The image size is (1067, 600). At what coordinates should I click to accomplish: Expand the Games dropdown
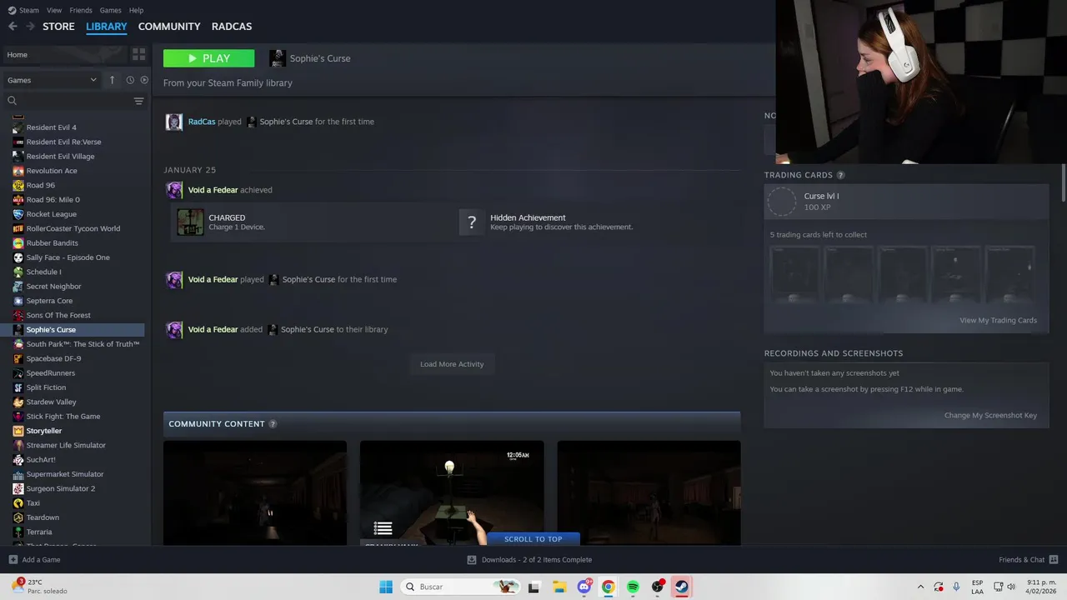52,80
